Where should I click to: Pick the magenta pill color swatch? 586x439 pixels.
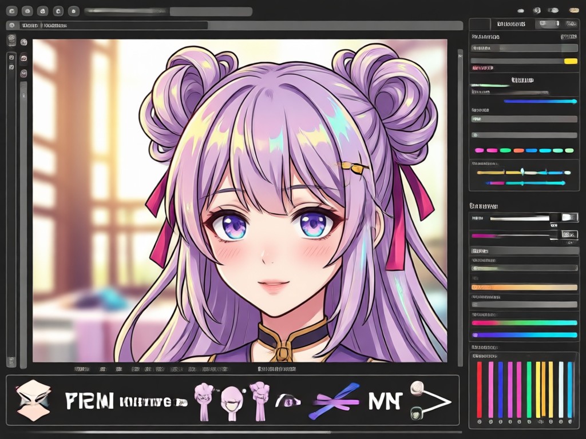point(480,150)
